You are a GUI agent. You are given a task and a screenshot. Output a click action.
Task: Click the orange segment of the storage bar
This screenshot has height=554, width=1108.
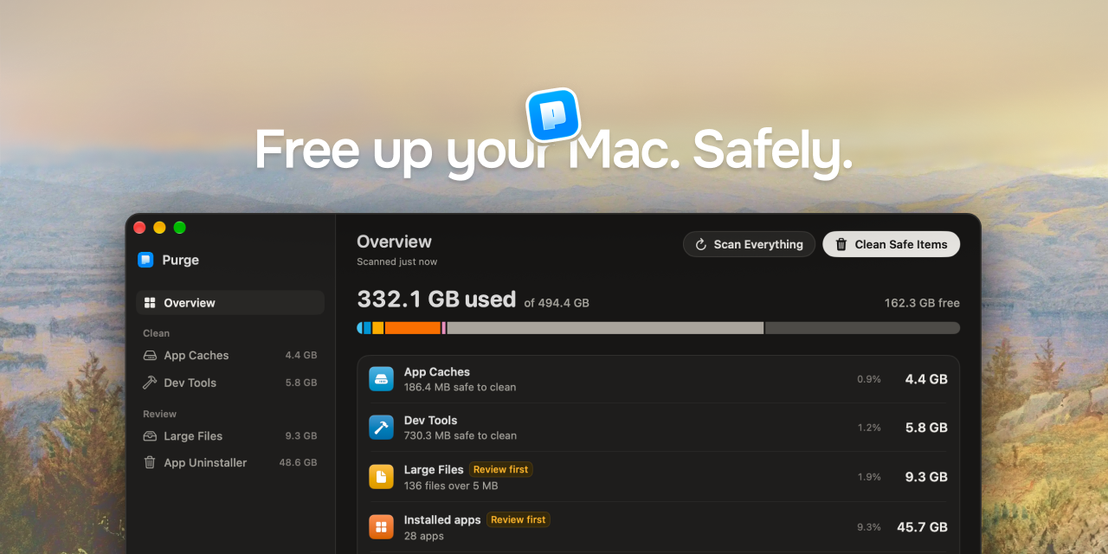tap(413, 328)
